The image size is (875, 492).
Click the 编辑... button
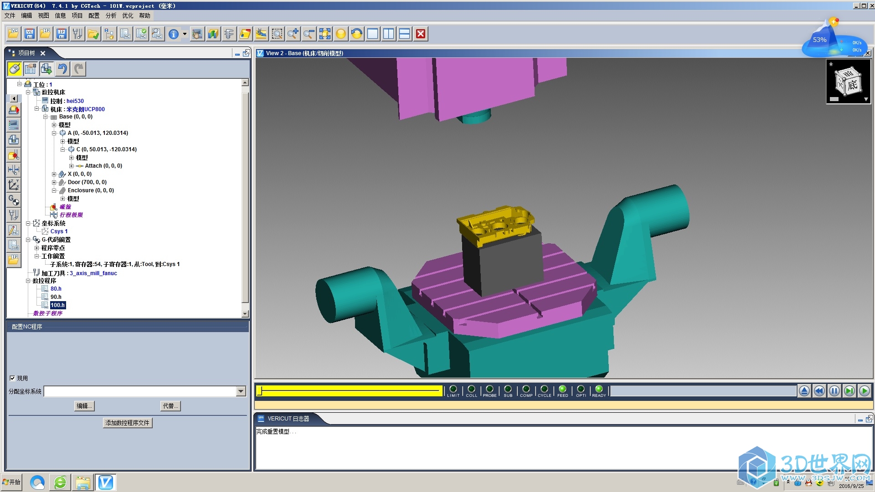click(84, 406)
